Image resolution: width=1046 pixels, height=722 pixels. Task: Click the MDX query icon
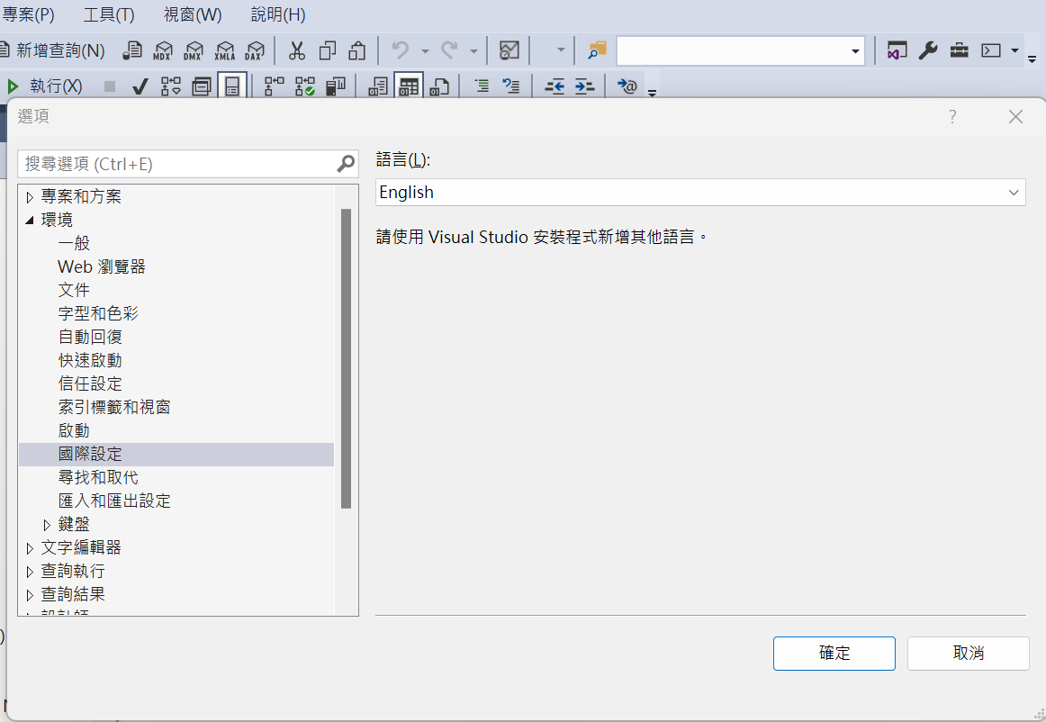click(163, 50)
